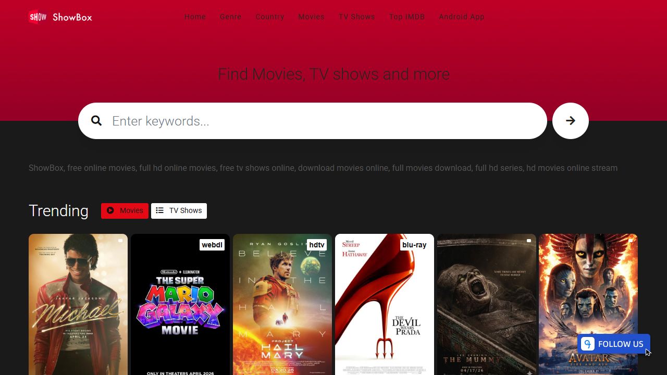667x375 pixels.
Task: Open the Country menu
Action: click(270, 17)
